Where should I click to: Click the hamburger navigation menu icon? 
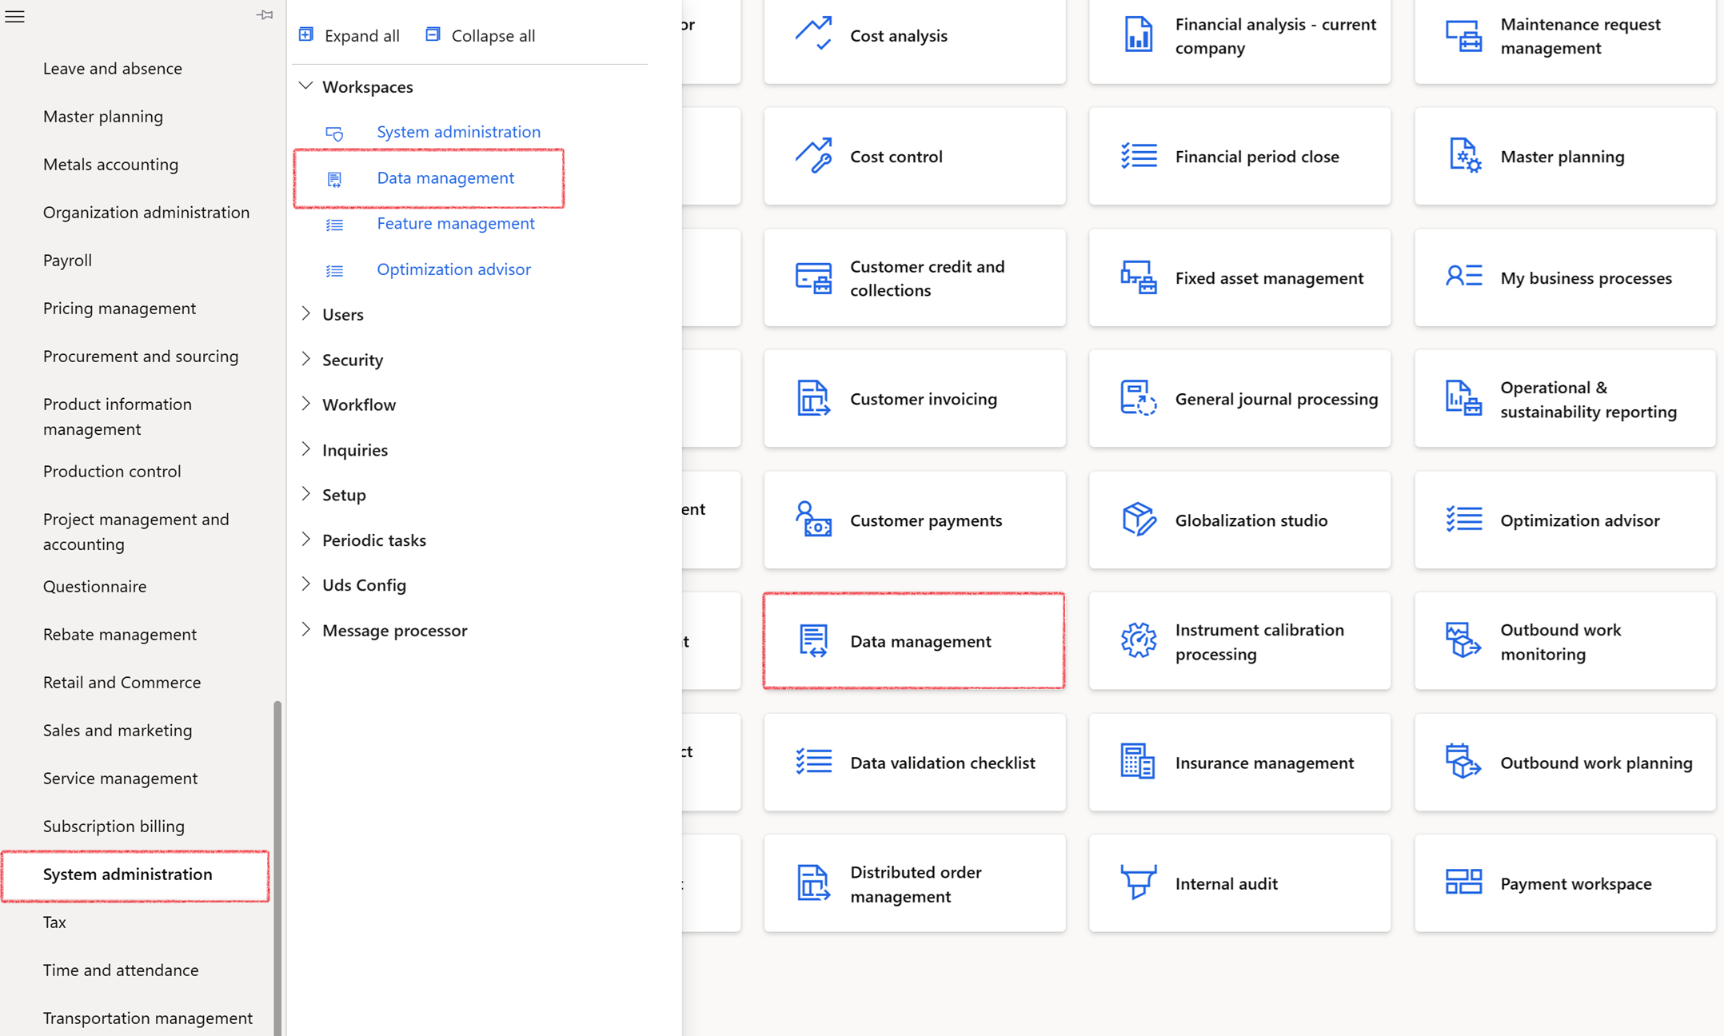point(15,16)
